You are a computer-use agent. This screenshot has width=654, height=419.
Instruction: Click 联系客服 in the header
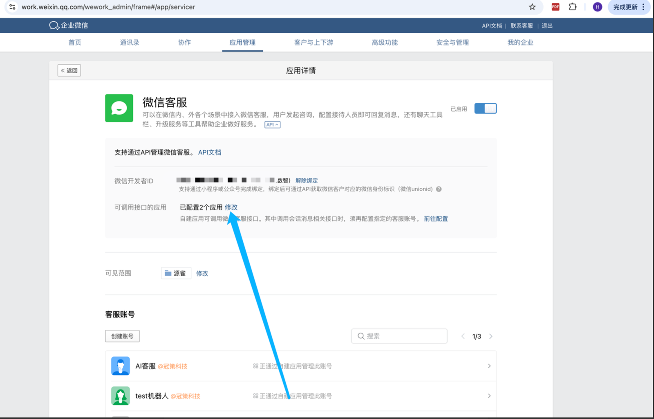click(x=522, y=25)
